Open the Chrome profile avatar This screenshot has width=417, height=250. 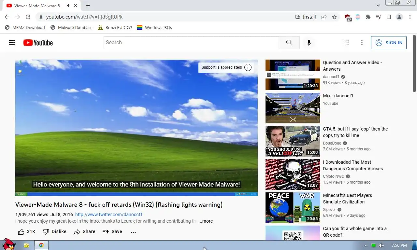[399, 17]
